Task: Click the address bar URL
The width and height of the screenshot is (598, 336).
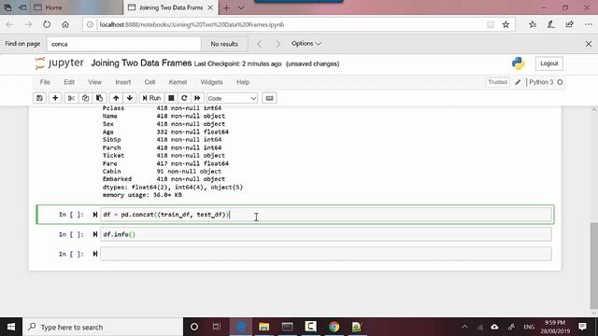Action: tap(192, 25)
